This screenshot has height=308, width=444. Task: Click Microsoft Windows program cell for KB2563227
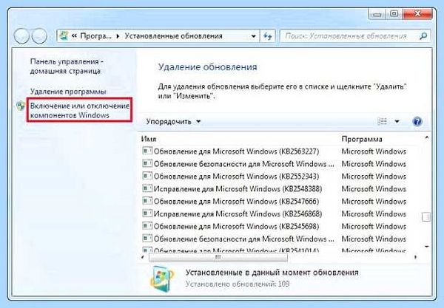tap(374, 151)
